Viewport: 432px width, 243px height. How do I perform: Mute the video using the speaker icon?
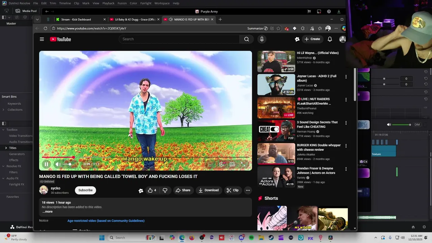58,164
